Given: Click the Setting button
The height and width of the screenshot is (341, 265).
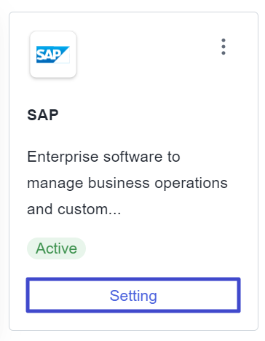Looking at the screenshot, I should tap(133, 295).
